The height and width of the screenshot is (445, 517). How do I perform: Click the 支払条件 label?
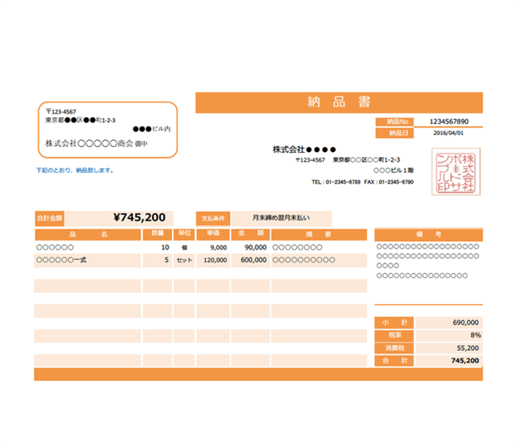point(213,219)
